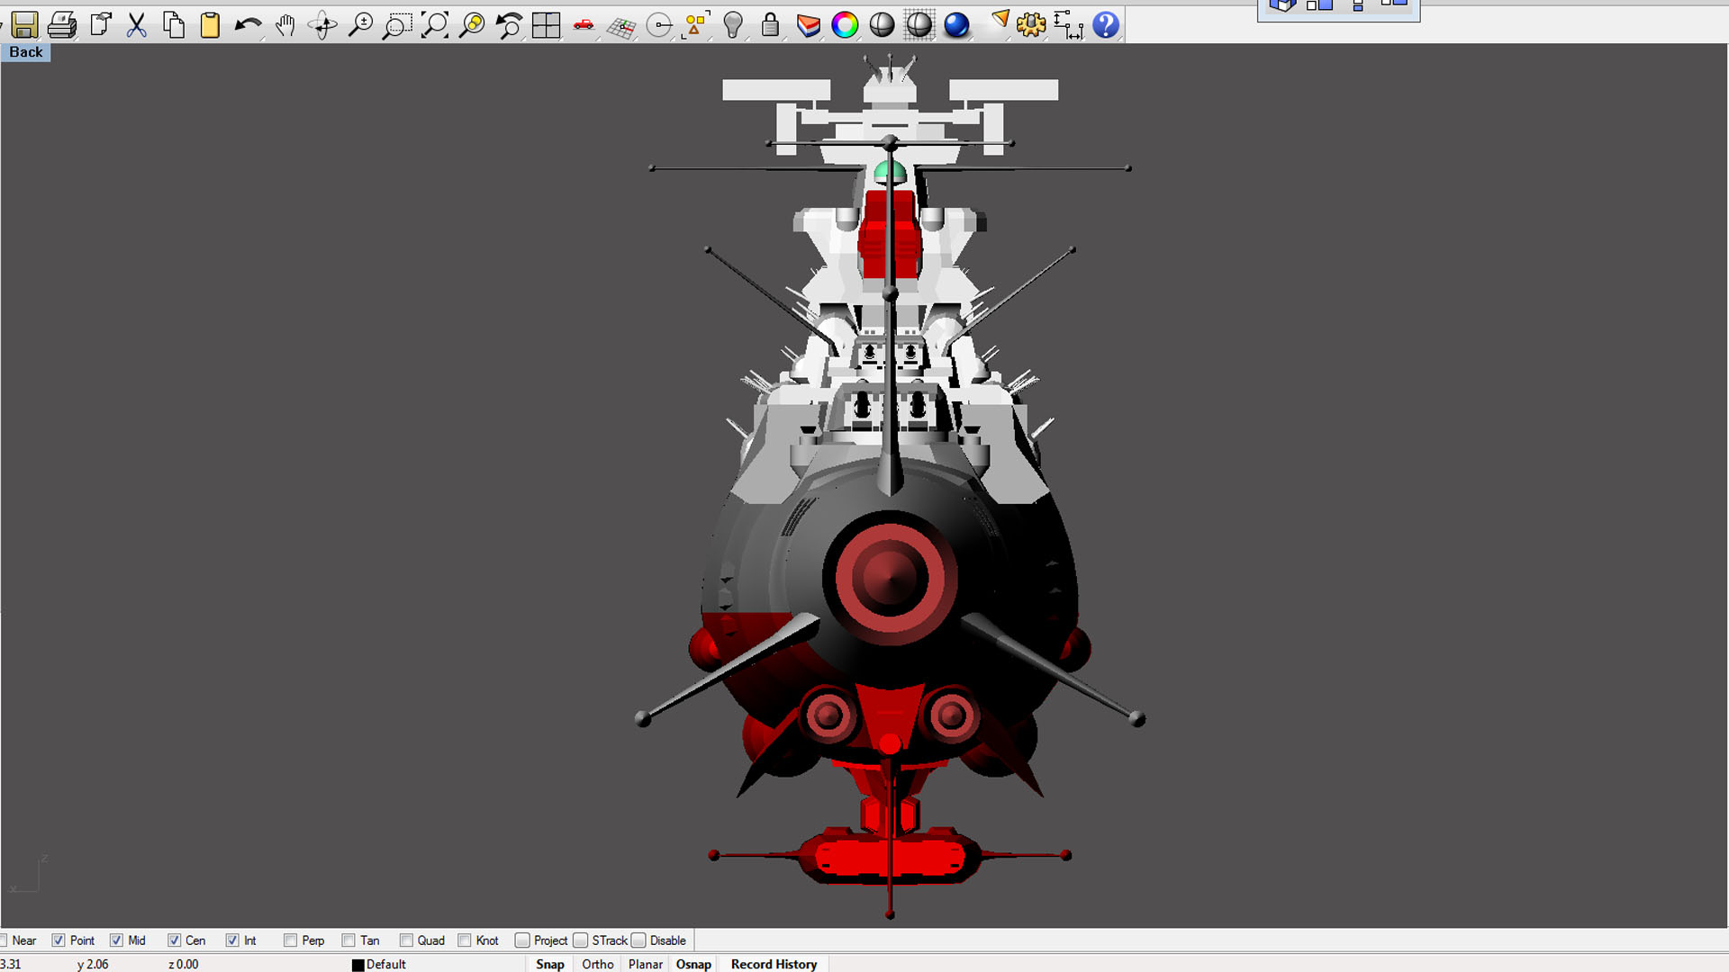Tick the Knot osnap checkbox
The image size is (1729, 972).
tap(465, 940)
